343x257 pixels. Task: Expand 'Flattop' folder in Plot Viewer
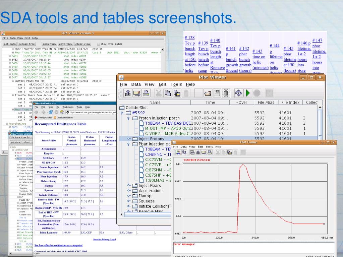[129, 196]
